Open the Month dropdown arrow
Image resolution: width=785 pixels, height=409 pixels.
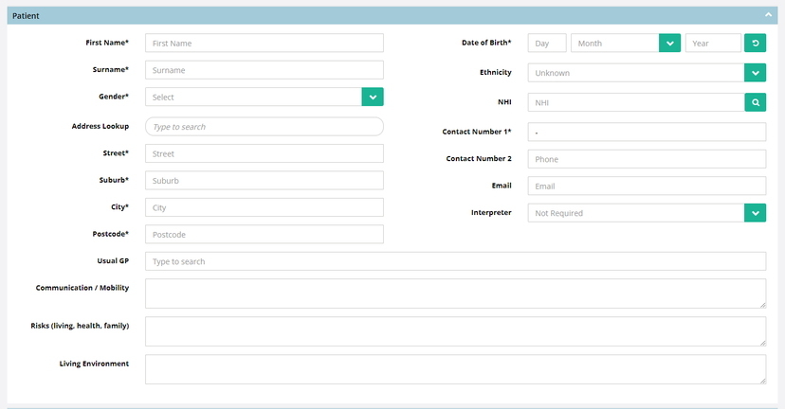pyautogui.click(x=670, y=43)
